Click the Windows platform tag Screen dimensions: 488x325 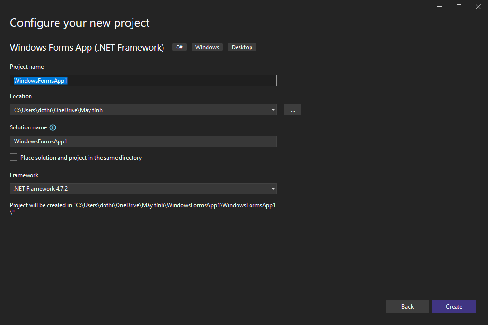click(207, 47)
